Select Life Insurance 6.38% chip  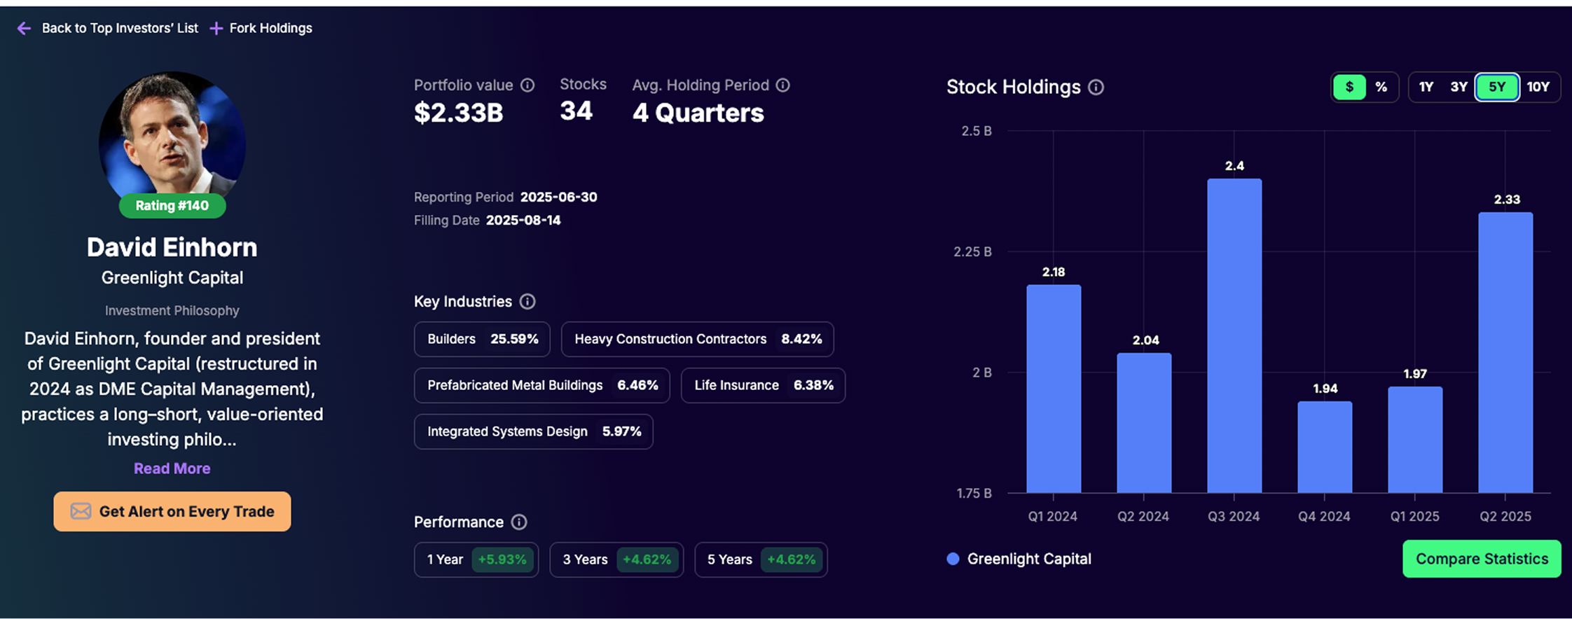tap(764, 385)
